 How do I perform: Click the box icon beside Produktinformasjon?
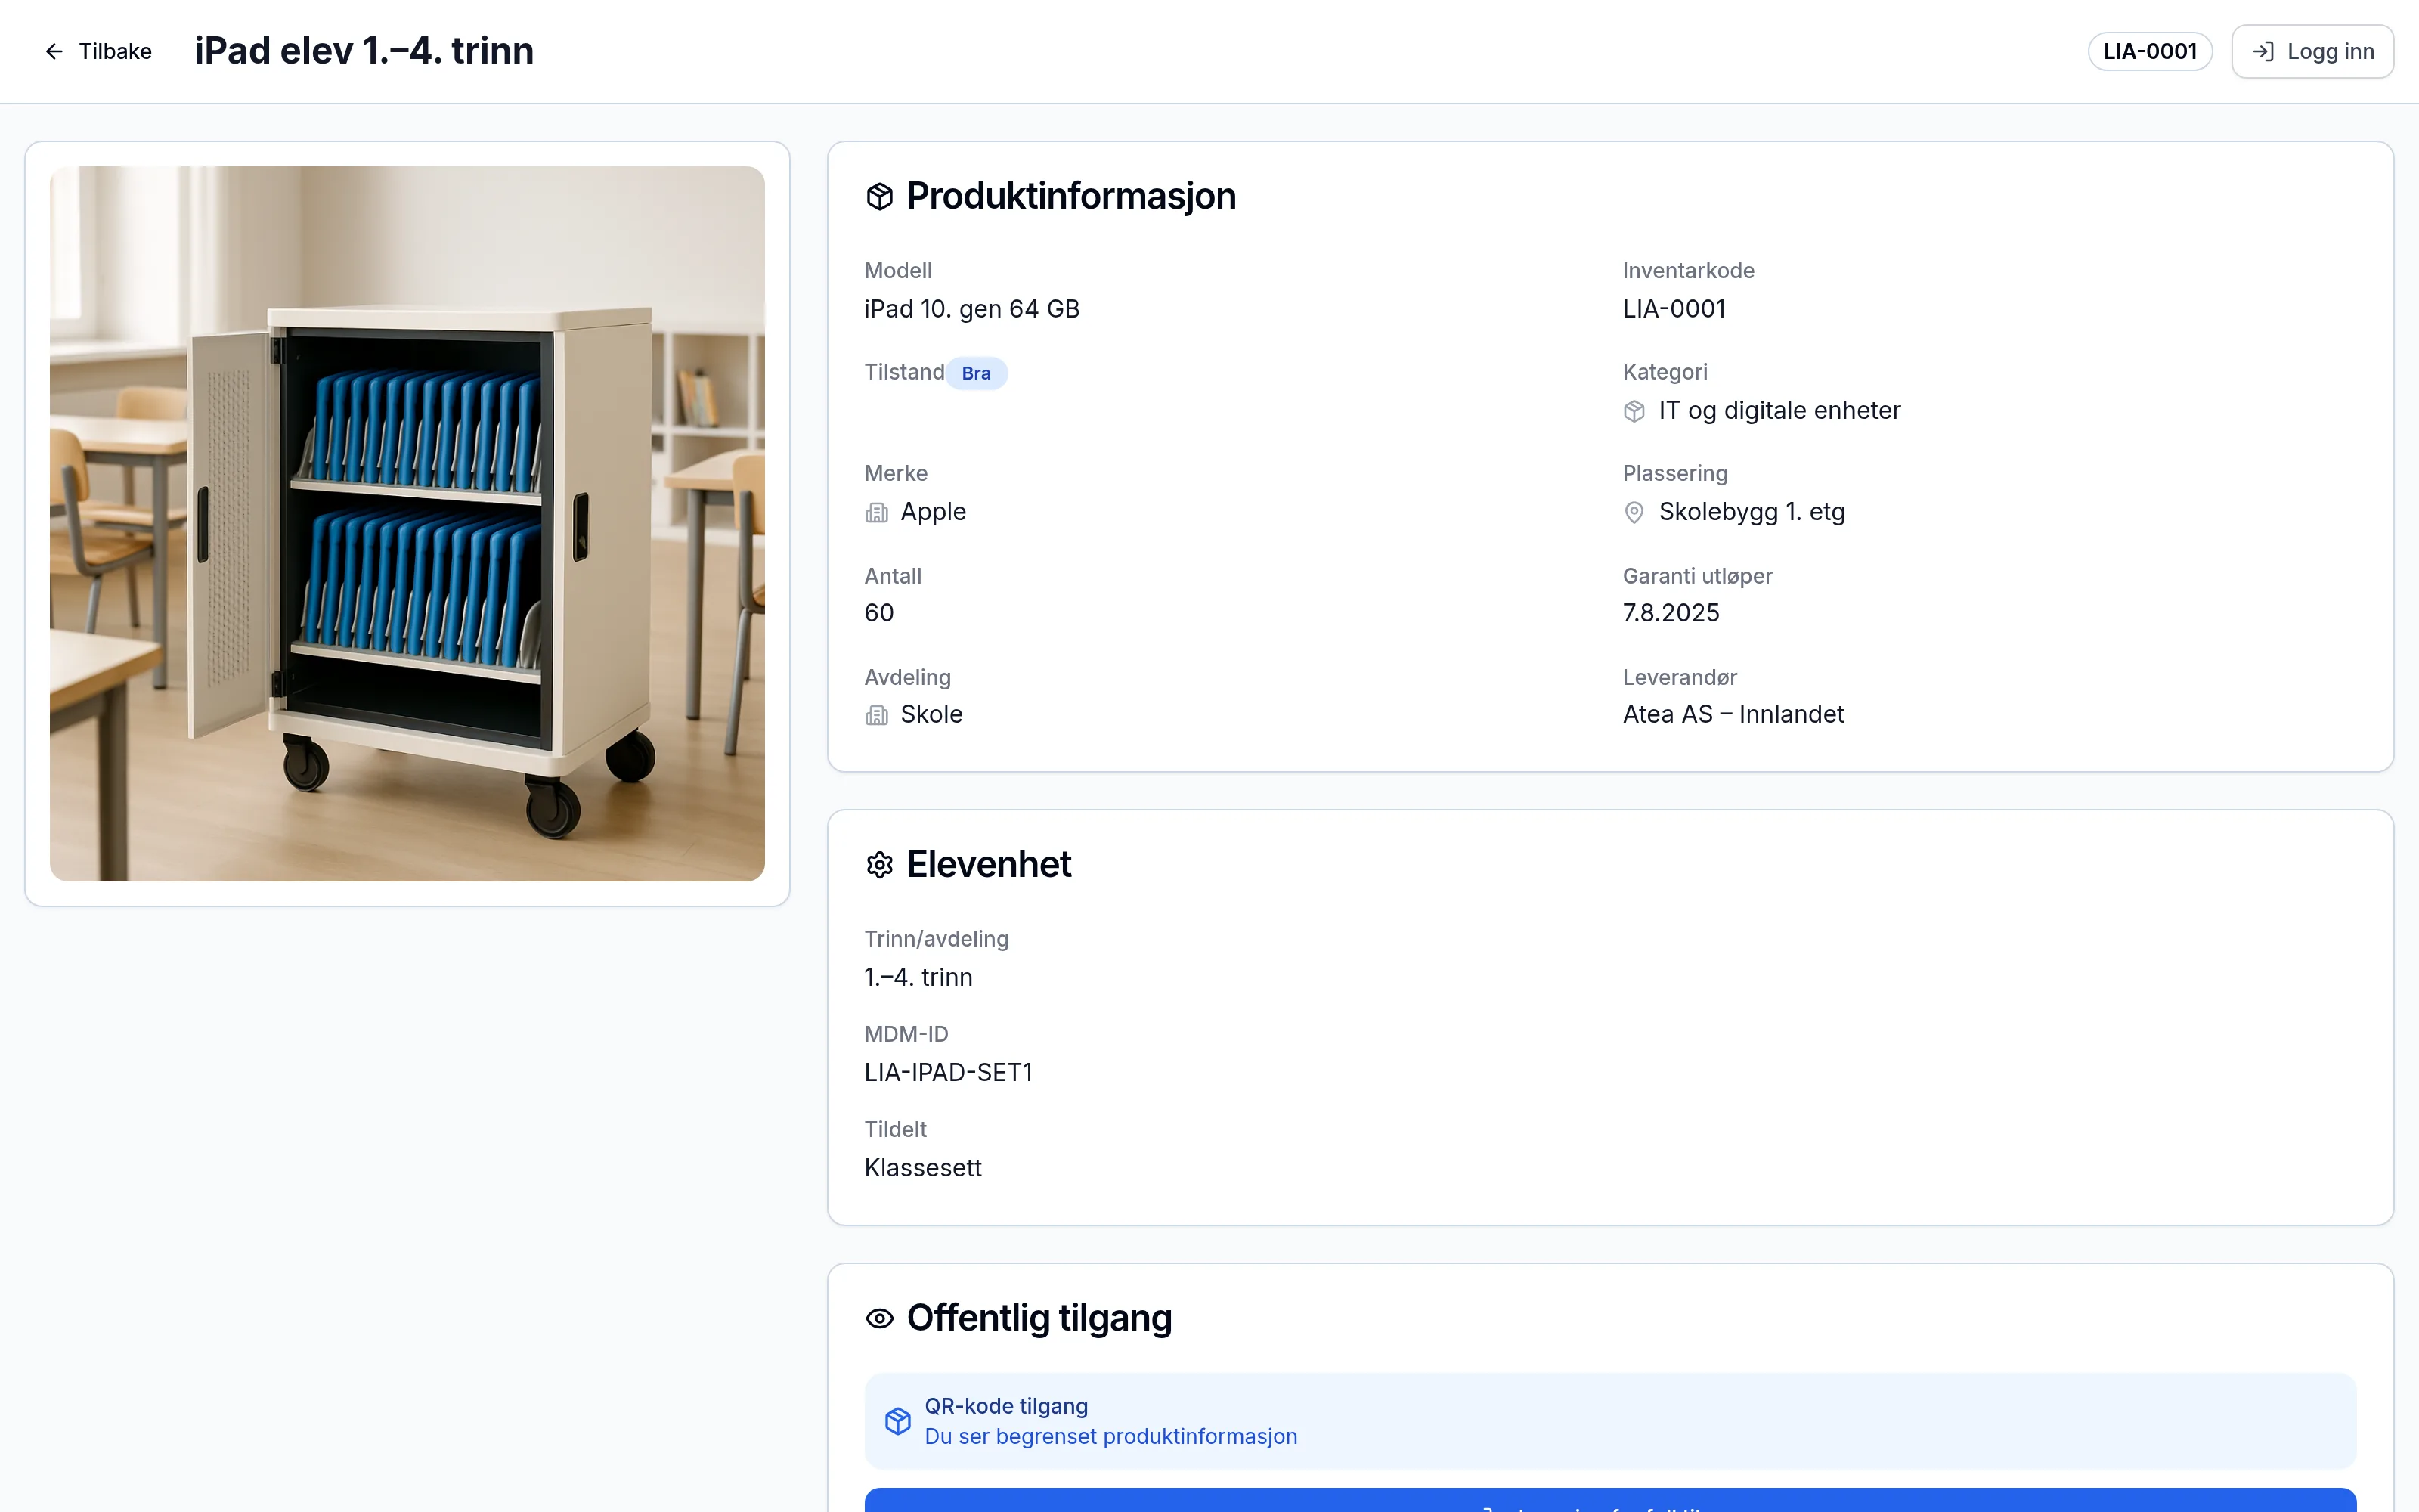point(880,196)
